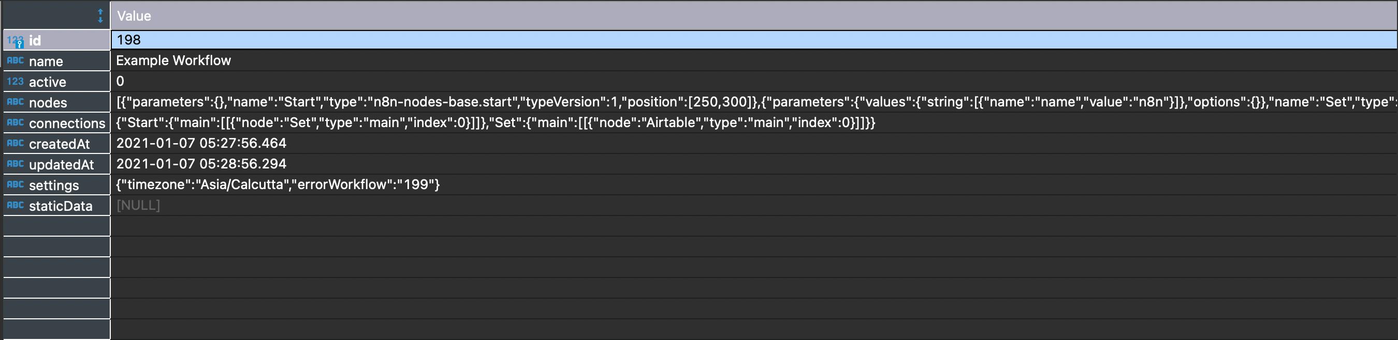Click the ABC type icon beside nodes
1398x340 pixels.
(14, 102)
